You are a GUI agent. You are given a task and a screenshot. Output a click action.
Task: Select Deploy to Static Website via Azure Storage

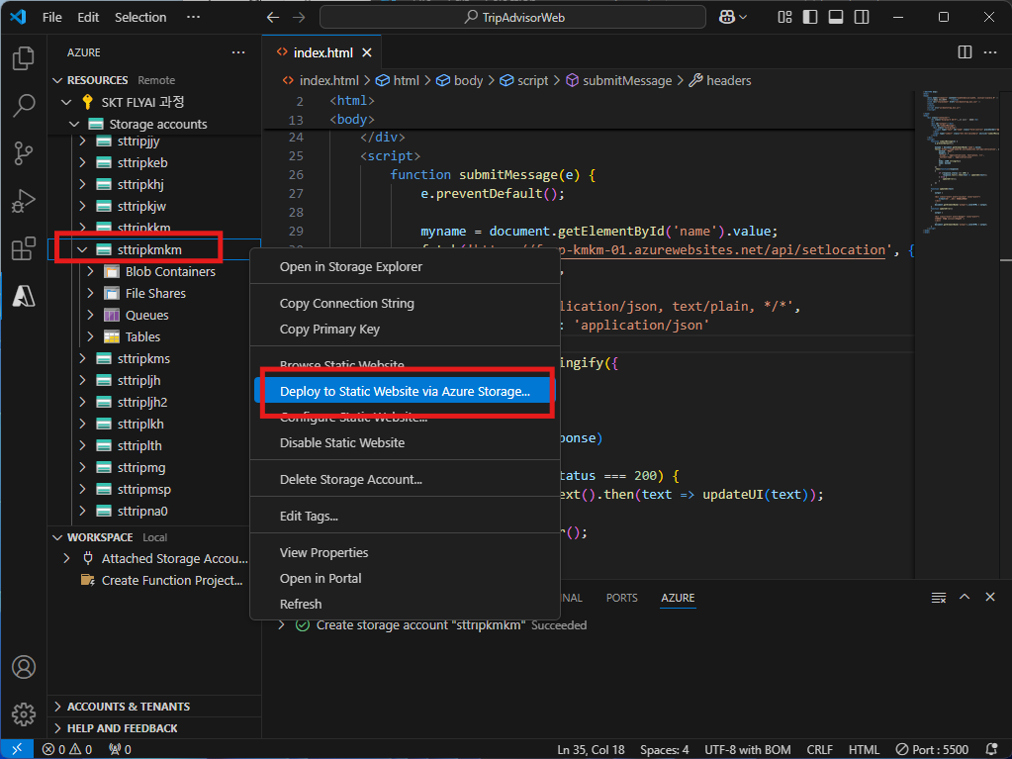tap(405, 391)
